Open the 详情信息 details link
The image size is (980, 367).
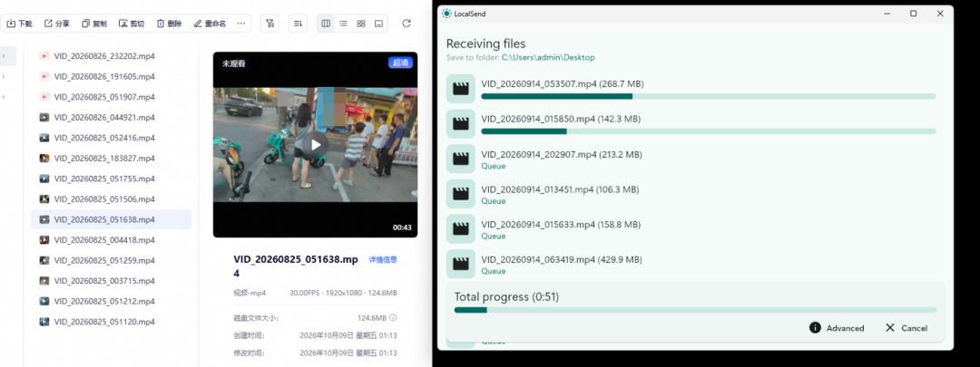pos(383,260)
